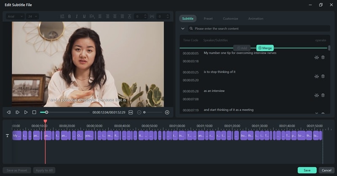Click the fit timeline to window icon
The image size is (337, 176).
click(x=131, y=112)
